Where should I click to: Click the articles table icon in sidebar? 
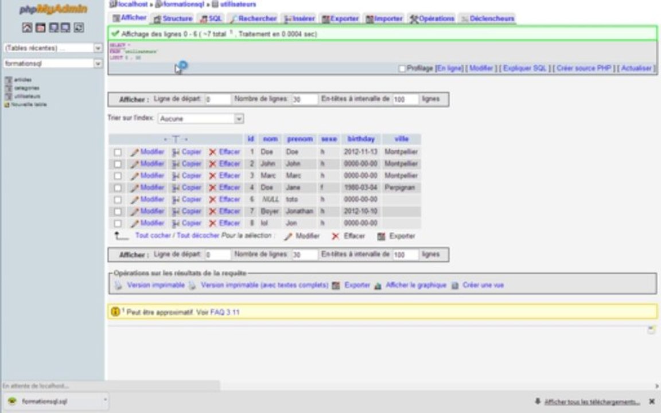(9, 80)
